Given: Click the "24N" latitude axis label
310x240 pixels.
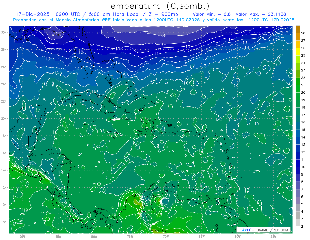Looking at the screenshot, I should click(4, 84).
